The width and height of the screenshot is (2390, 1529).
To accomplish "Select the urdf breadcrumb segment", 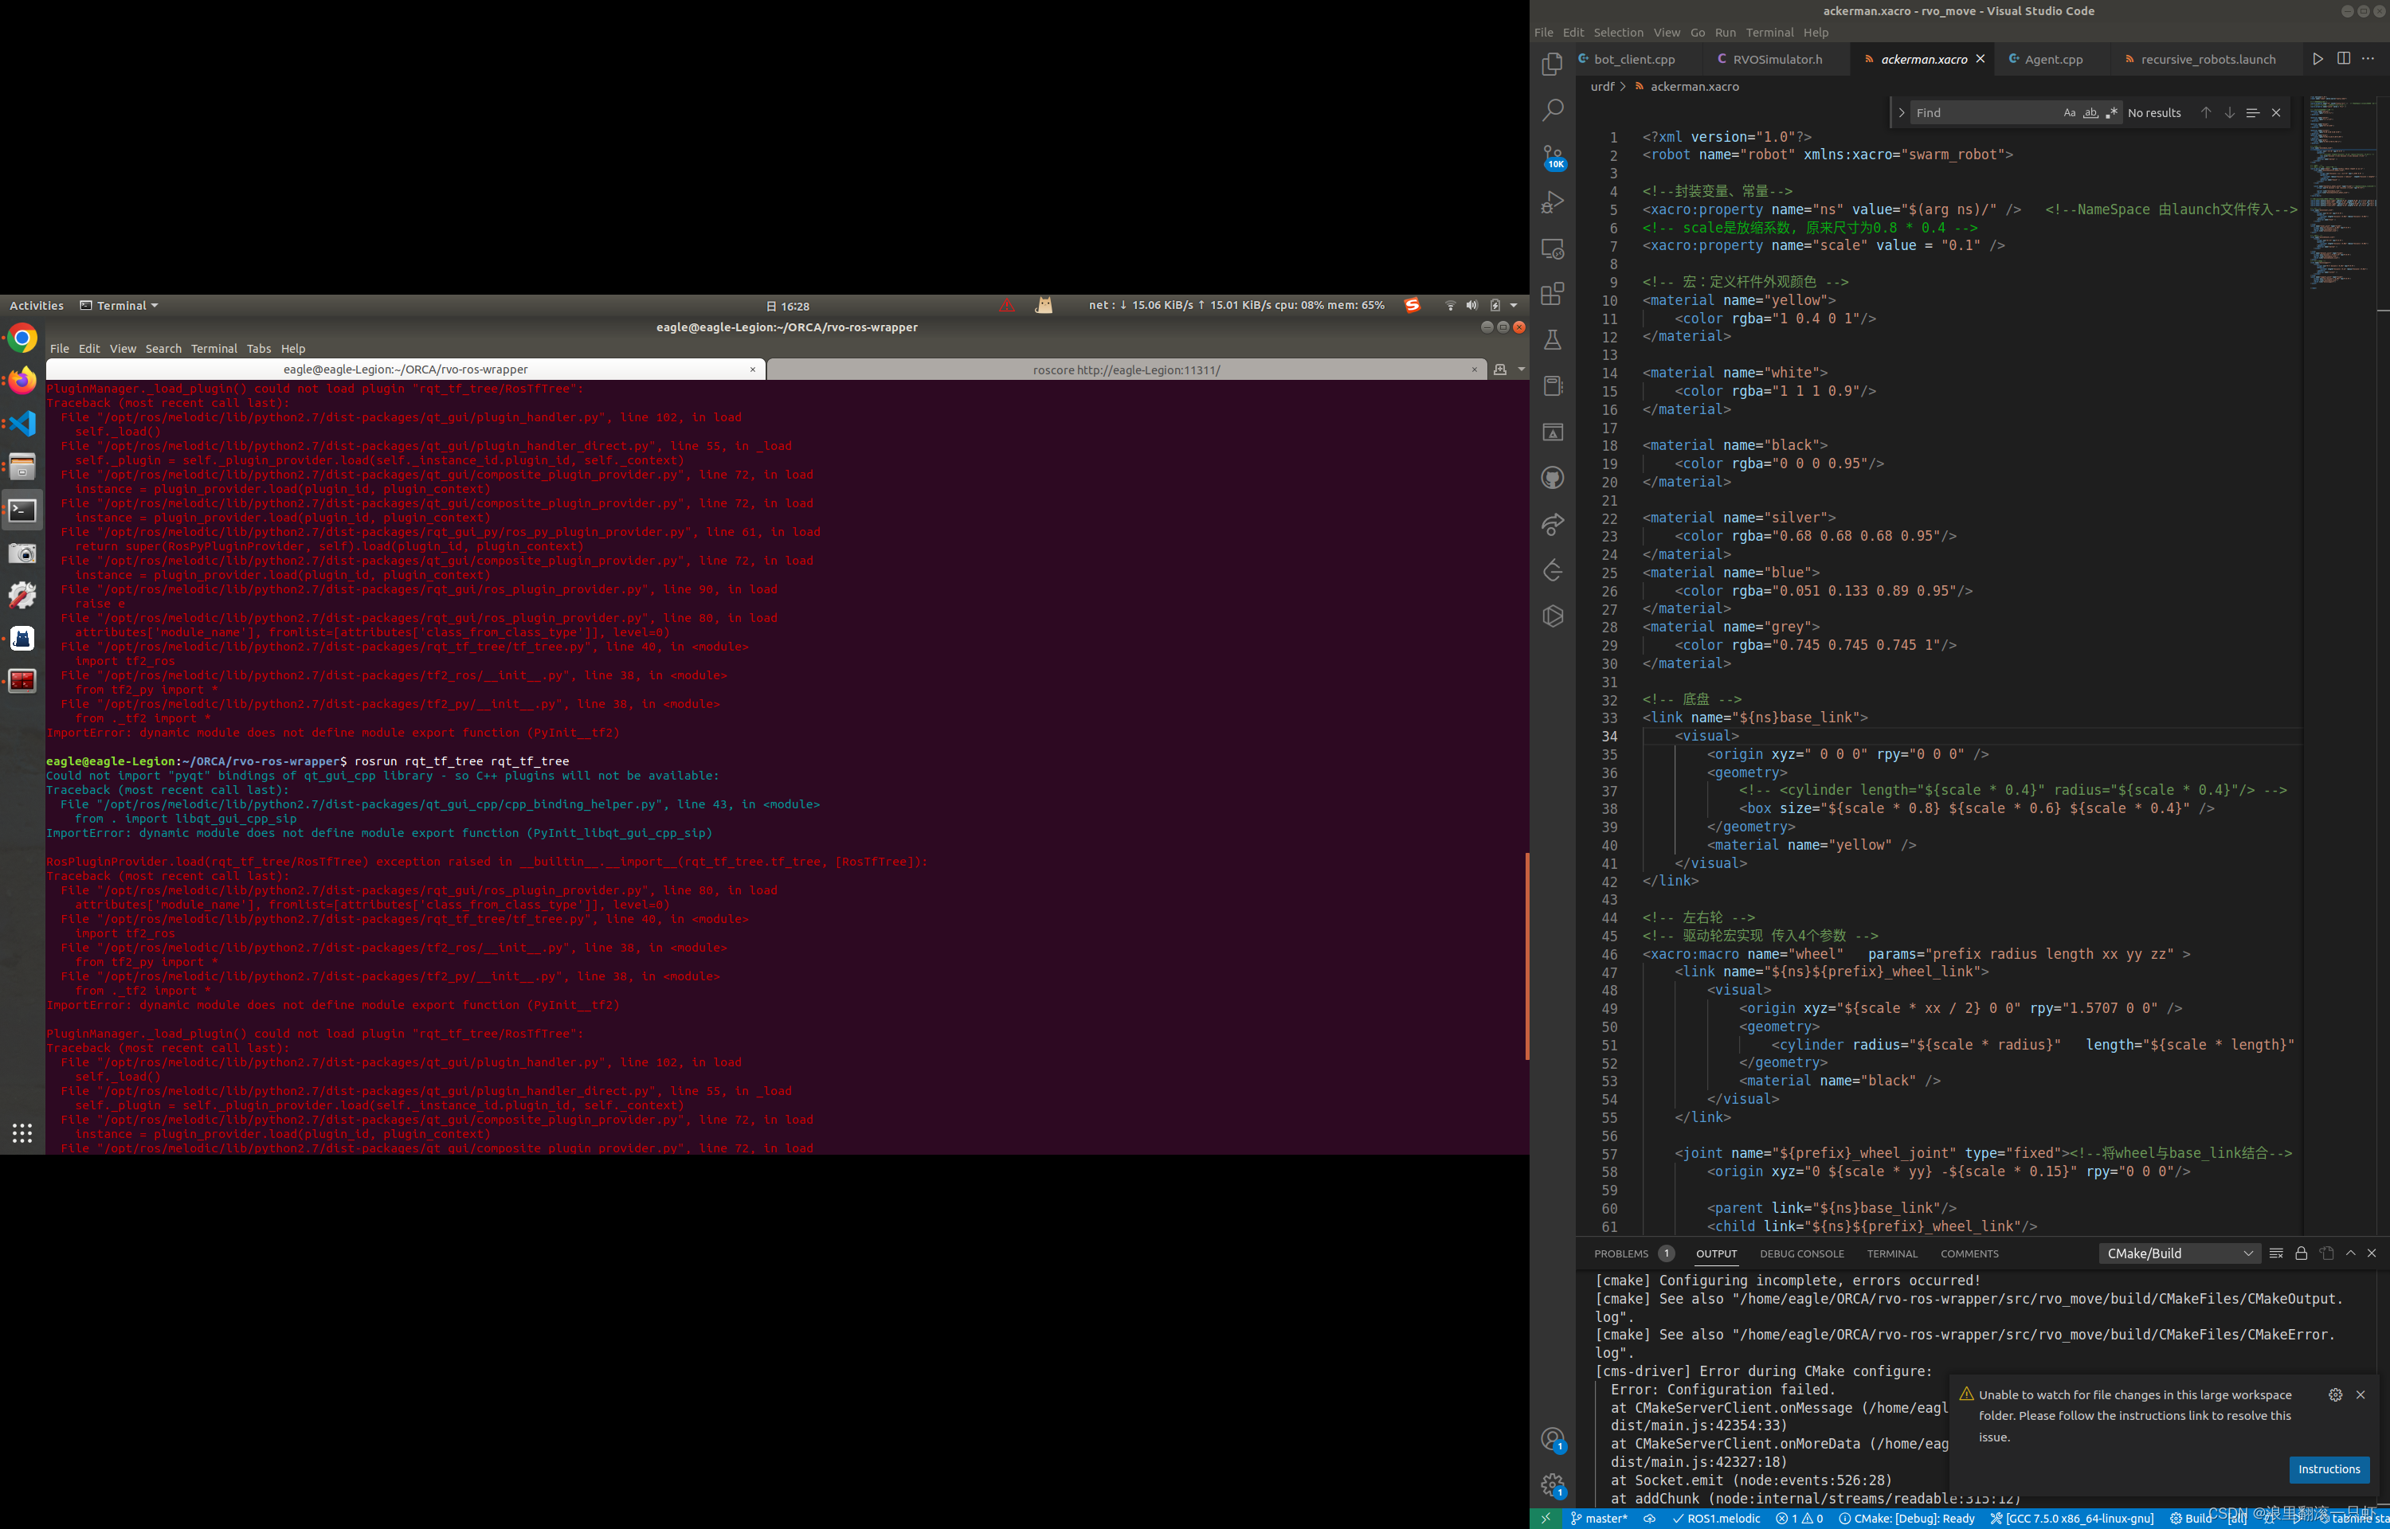I will click(x=1601, y=86).
